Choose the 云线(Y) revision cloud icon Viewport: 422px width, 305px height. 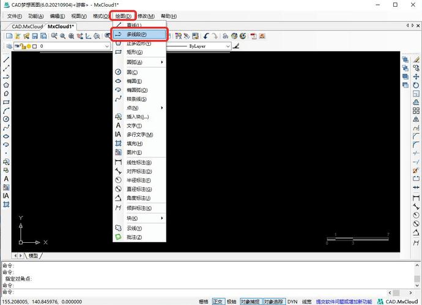(118, 228)
